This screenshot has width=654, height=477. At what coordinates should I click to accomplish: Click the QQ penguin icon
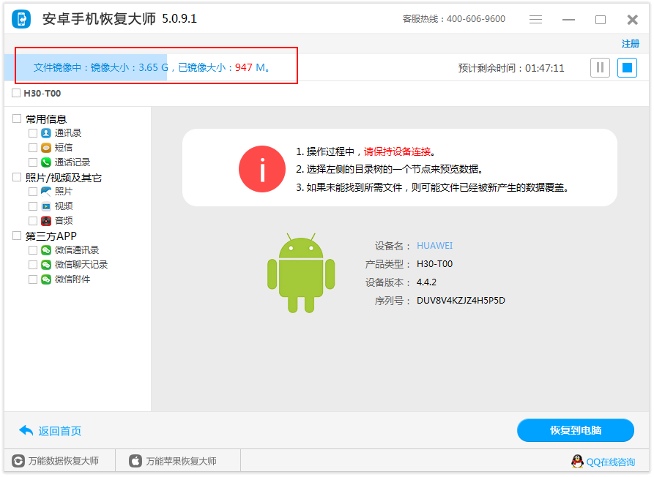(x=577, y=461)
